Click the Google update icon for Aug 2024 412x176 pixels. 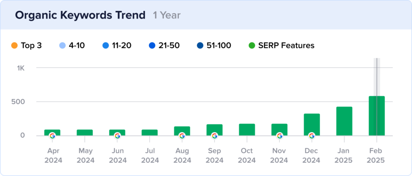pyautogui.click(x=182, y=136)
